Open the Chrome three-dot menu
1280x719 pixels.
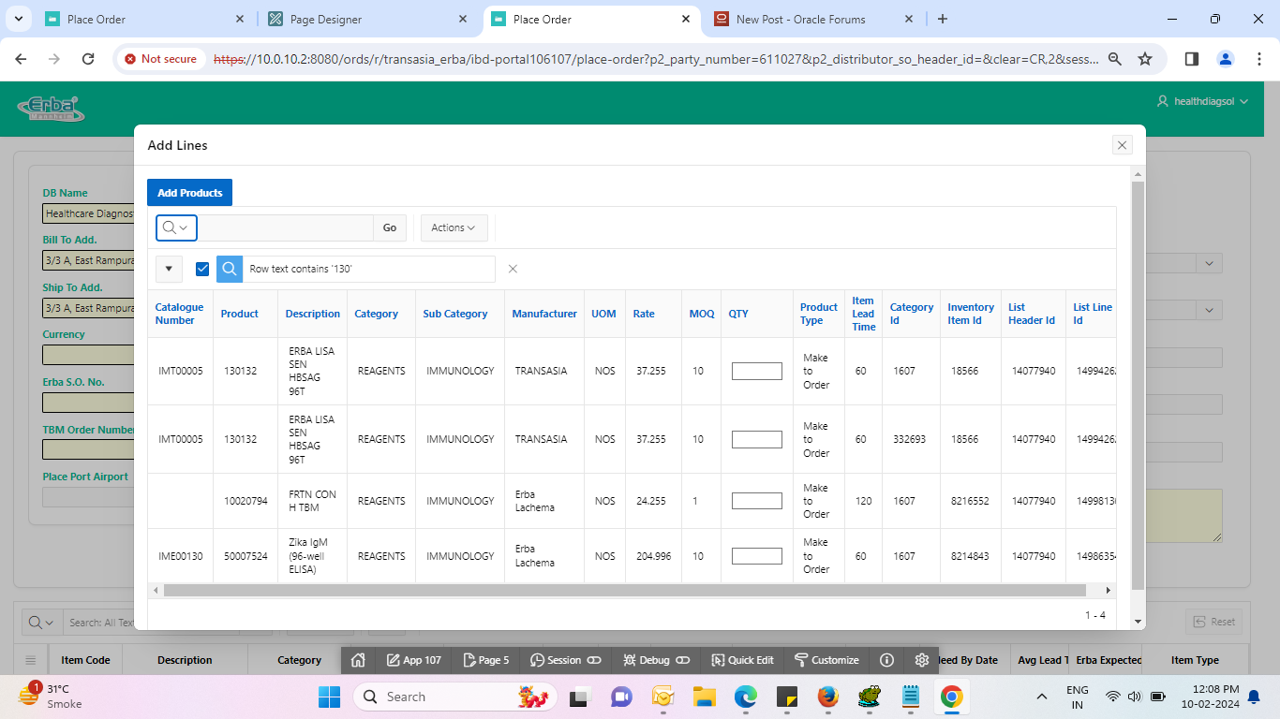pyautogui.click(x=1258, y=58)
